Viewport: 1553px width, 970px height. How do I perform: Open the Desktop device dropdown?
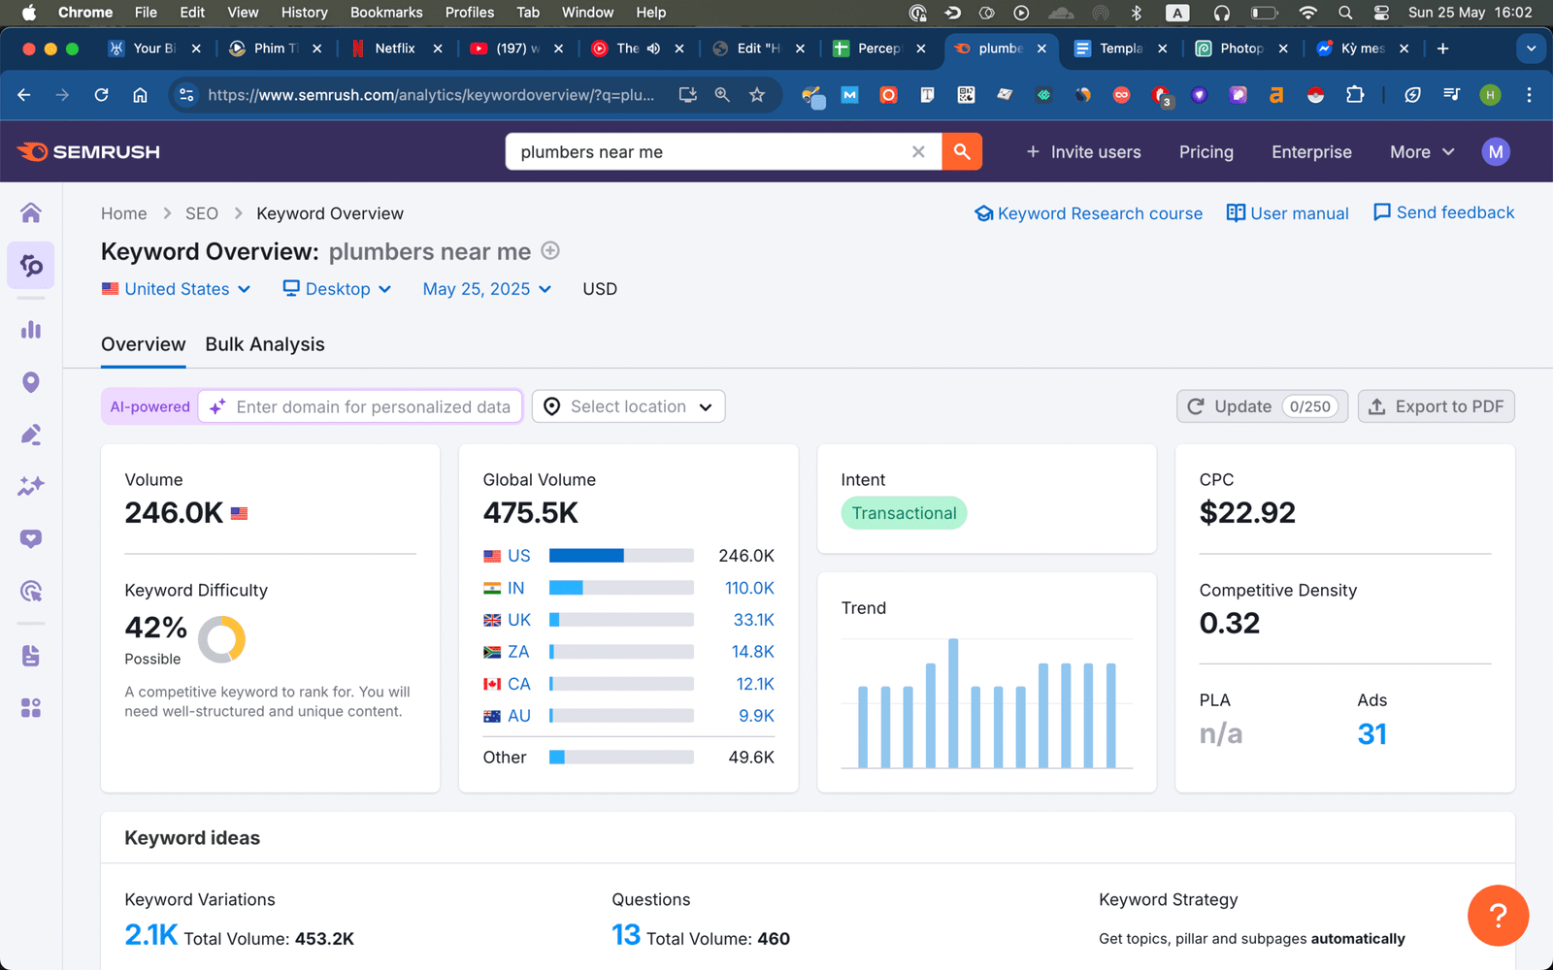click(x=337, y=289)
